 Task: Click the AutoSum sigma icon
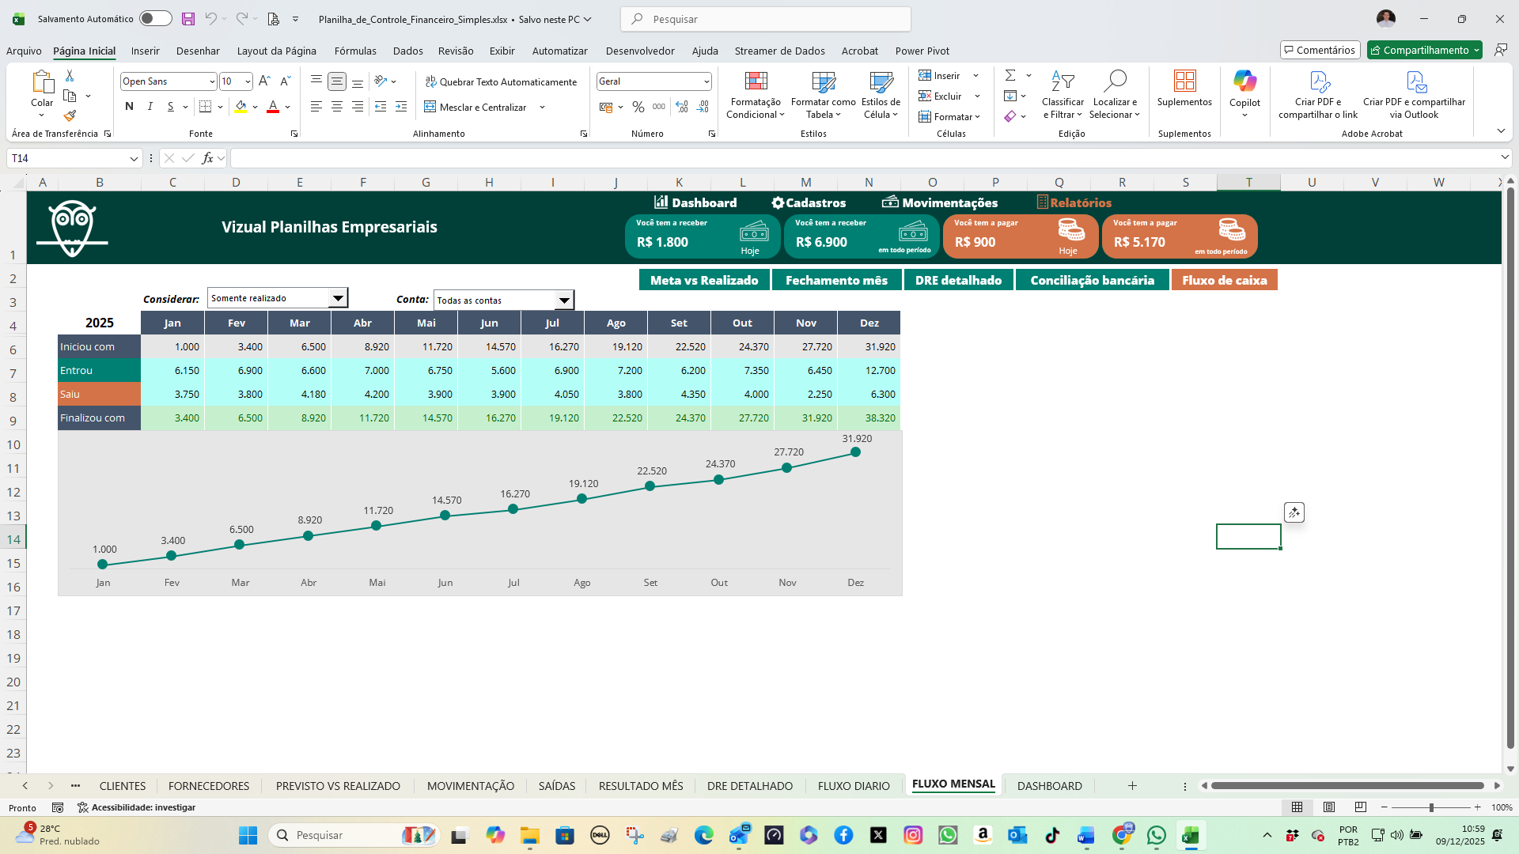click(1010, 75)
